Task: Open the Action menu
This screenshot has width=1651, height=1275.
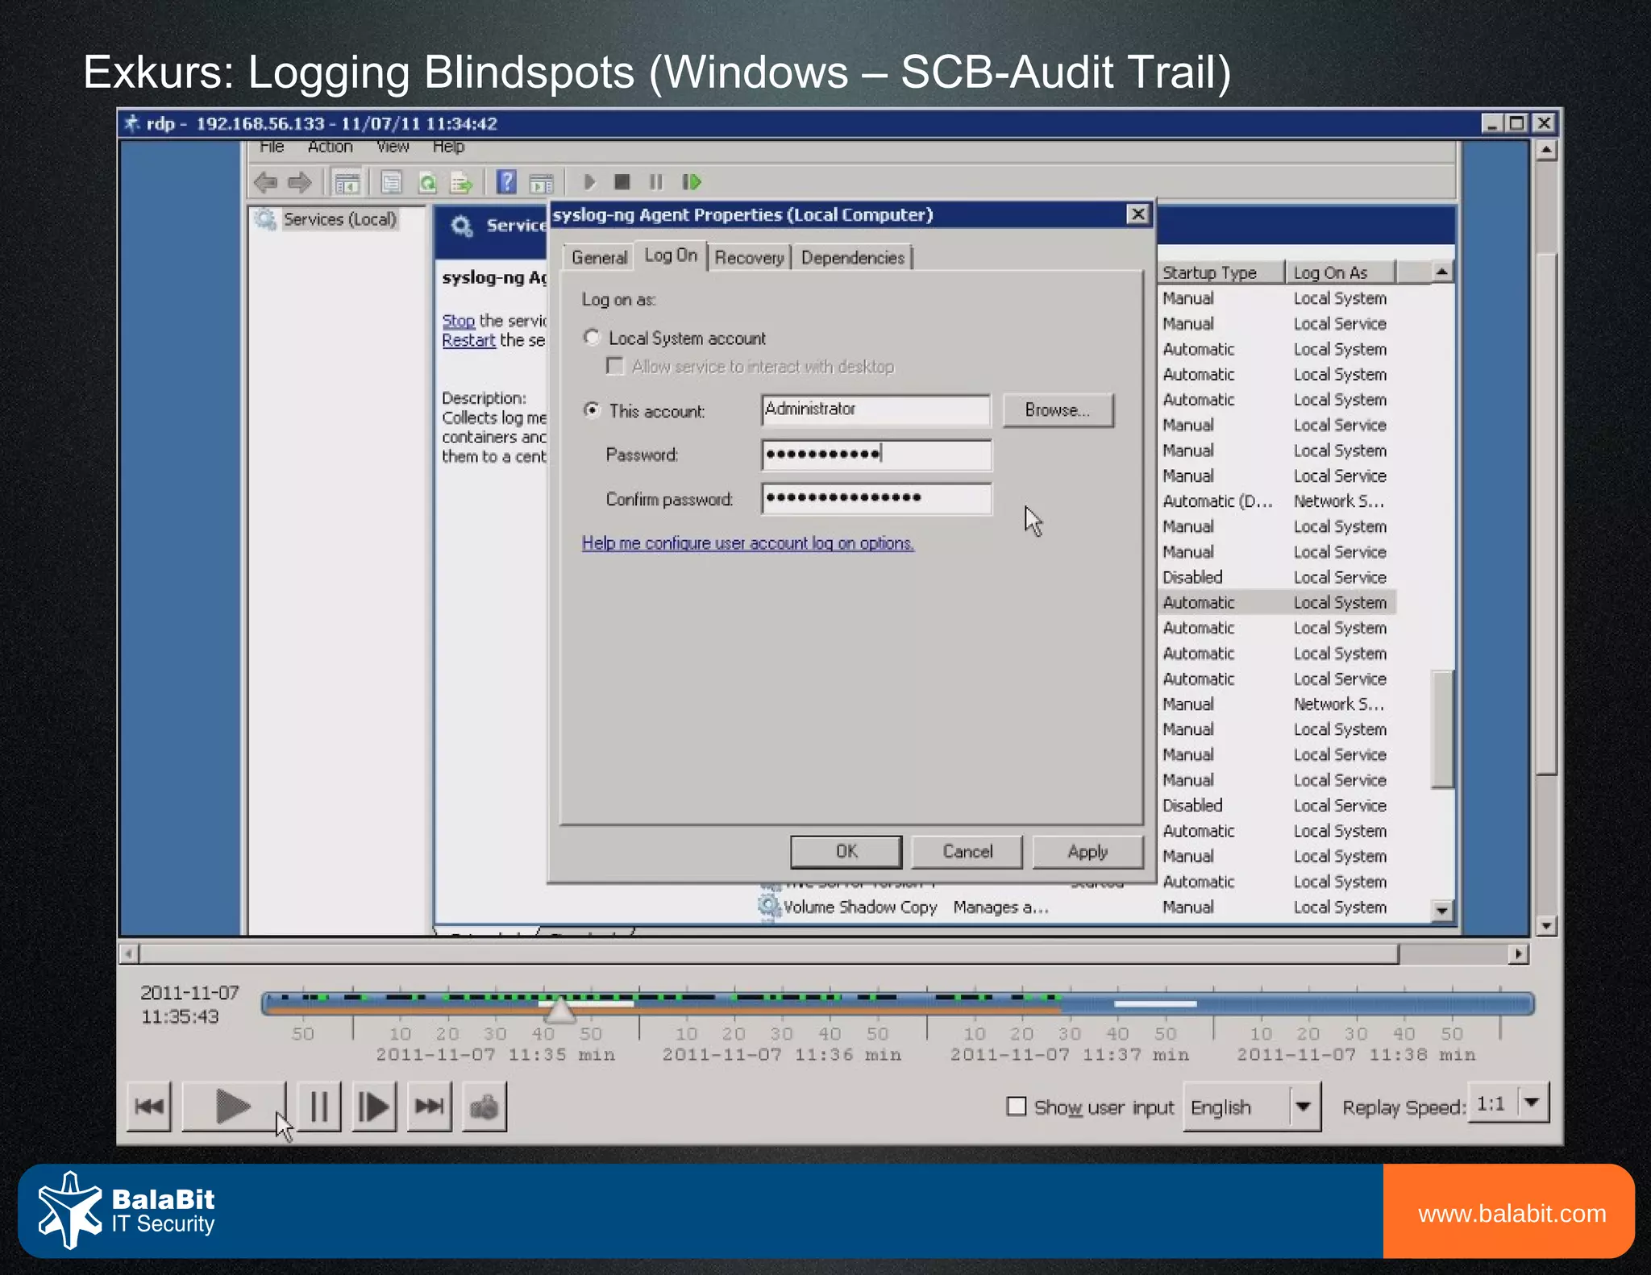Action: coord(330,147)
